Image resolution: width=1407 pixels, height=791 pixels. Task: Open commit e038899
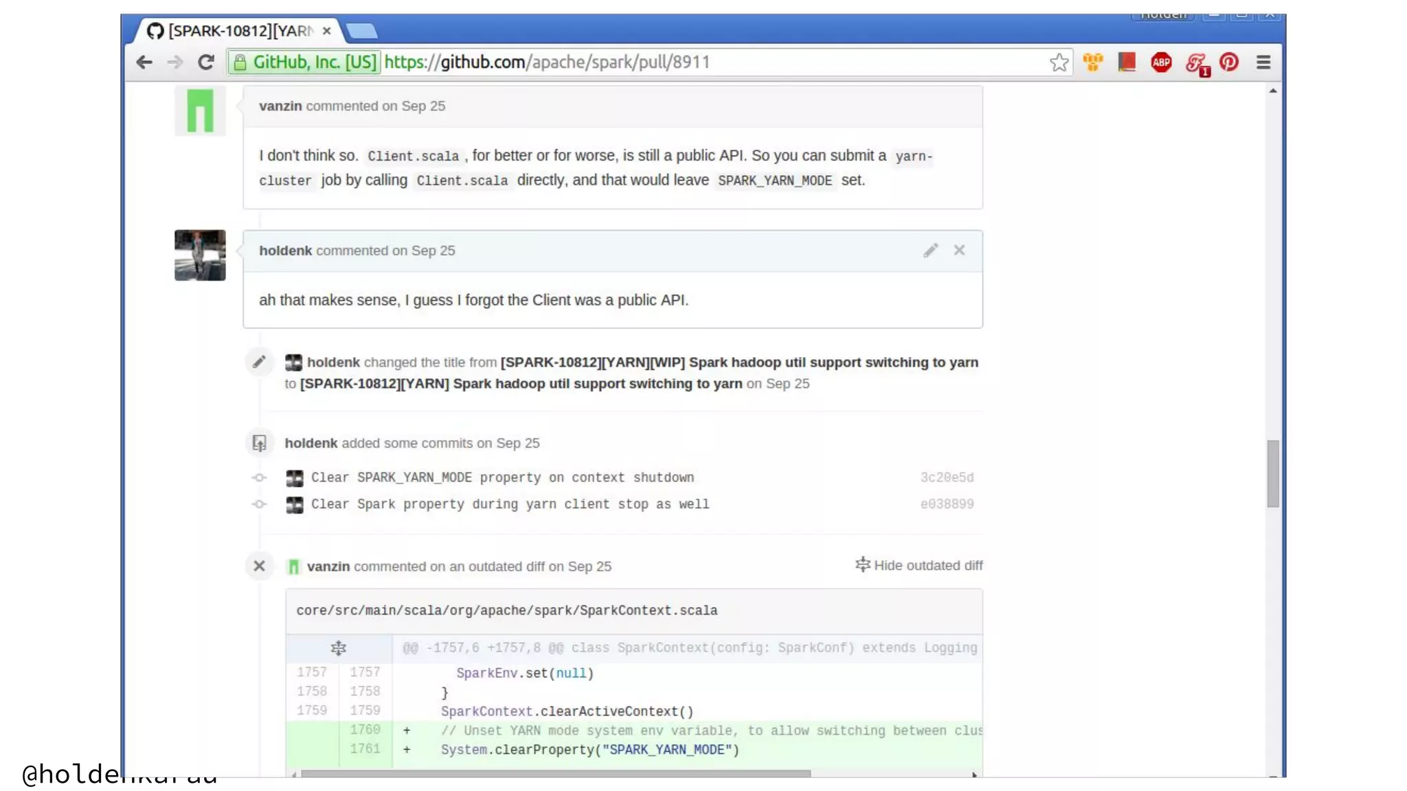(947, 504)
